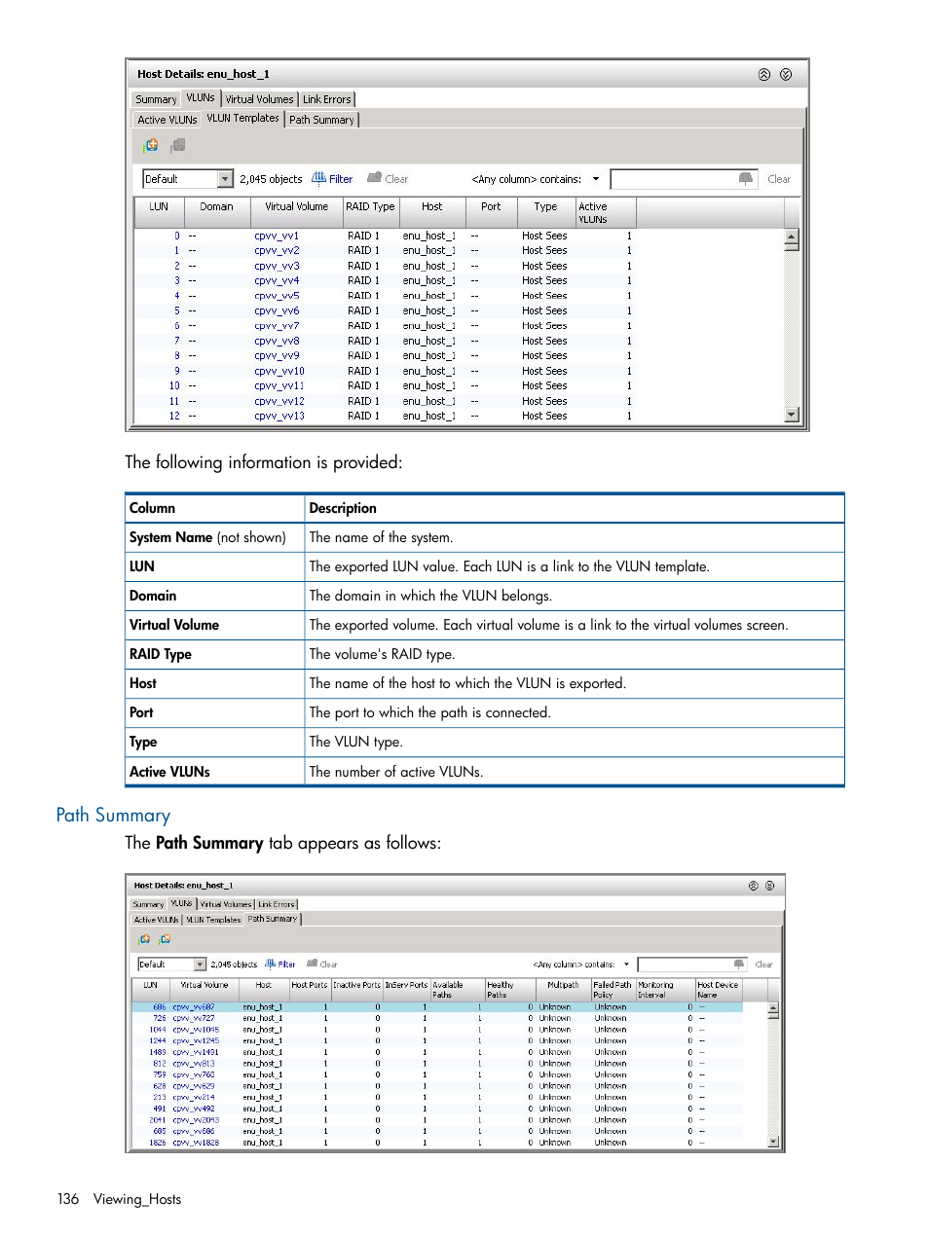
Task: Open Any column contains dropdown in top panel
Action: (x=596, y=179)
